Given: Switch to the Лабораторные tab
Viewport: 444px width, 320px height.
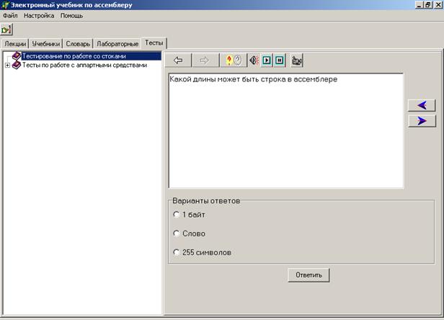Looking at the screenshot, I should coord(117,44).
